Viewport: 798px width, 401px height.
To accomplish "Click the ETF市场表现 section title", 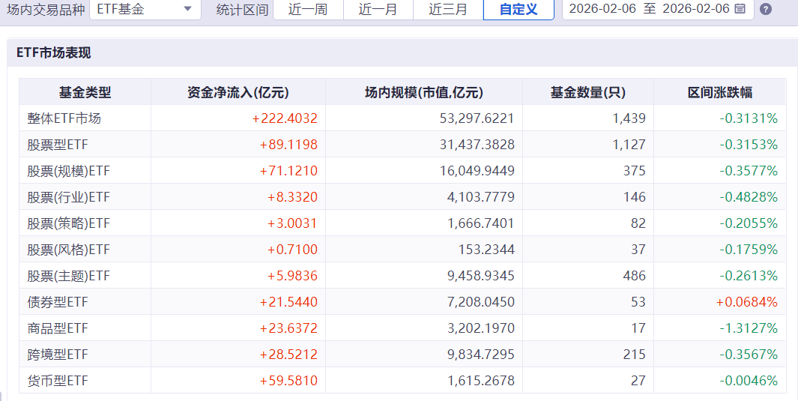I will point(53,53).
